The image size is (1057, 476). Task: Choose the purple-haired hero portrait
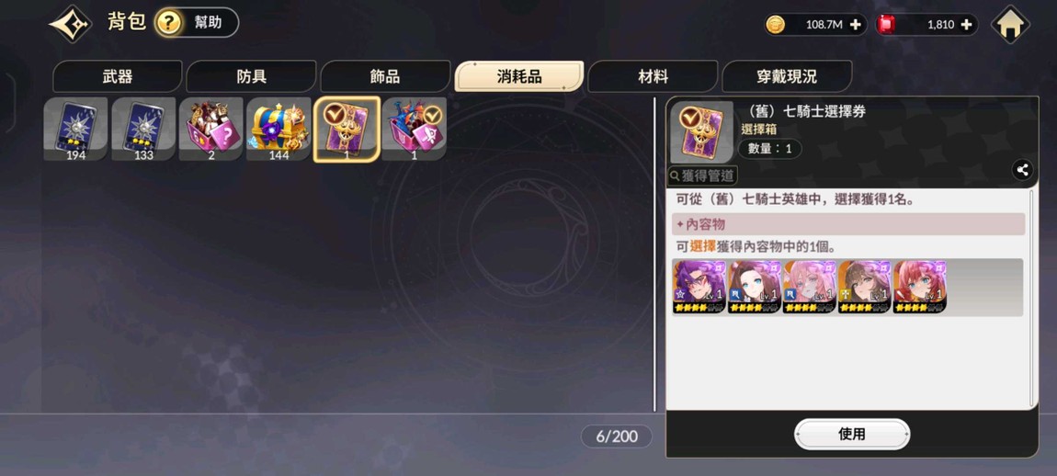pos(699,288)
